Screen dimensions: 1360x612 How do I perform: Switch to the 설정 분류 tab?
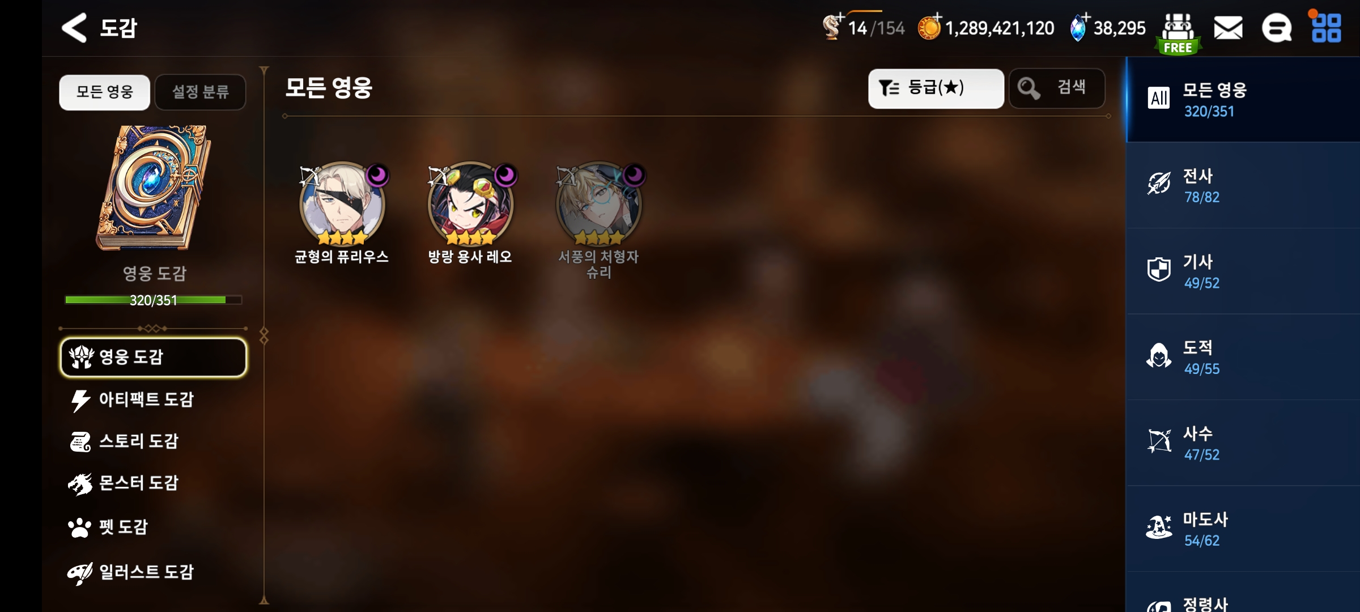pyautogui.click(x=200, y=92)
